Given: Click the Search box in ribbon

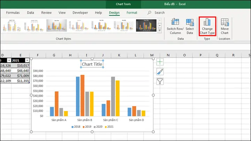Looking at the screenshot, I should tap(159, 13).
